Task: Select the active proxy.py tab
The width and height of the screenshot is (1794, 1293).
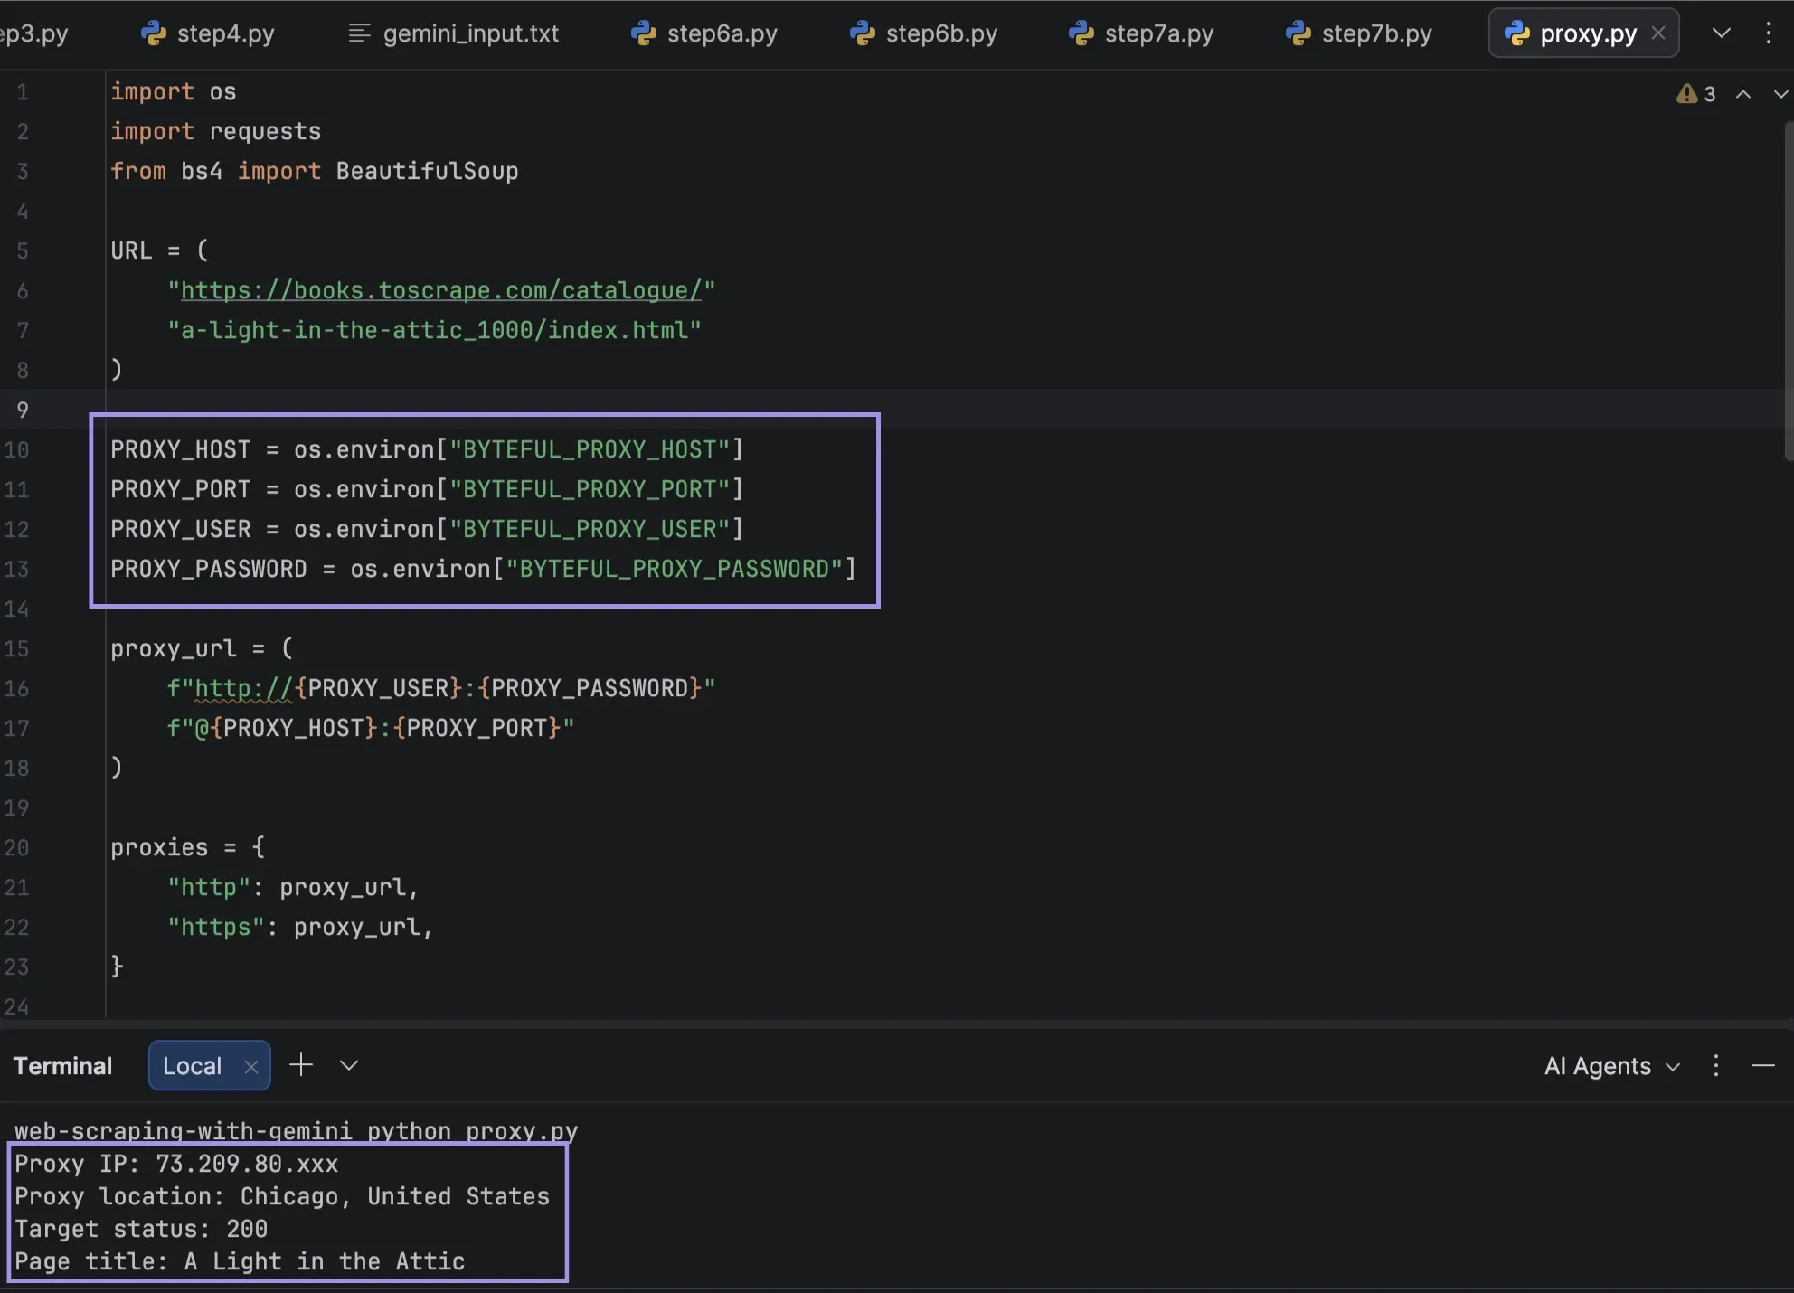Action: (1582, 33)
